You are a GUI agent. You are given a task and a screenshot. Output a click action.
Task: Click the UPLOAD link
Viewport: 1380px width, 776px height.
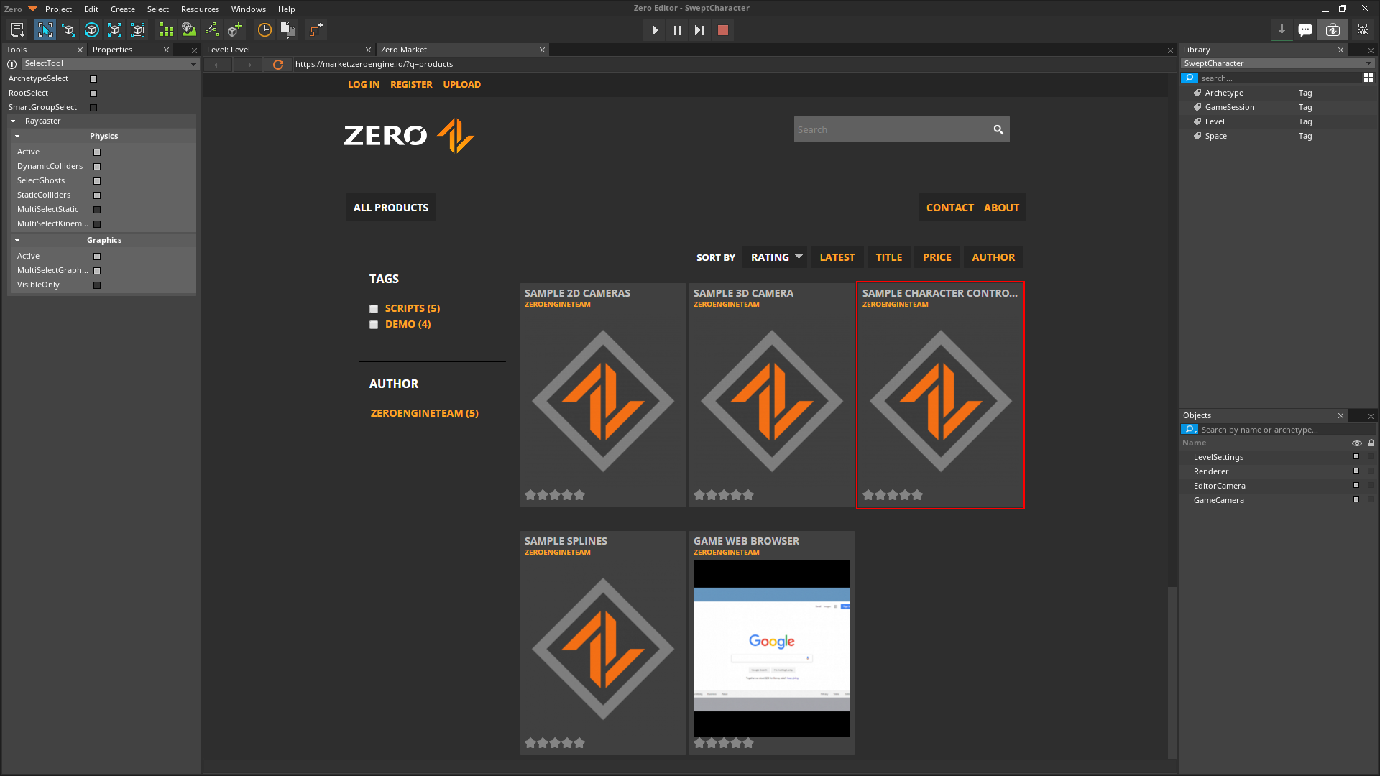[x=461, y=85]
